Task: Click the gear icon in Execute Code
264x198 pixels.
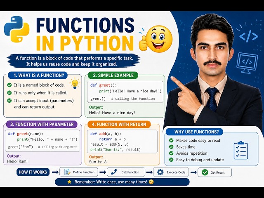Action: (160, 172)
